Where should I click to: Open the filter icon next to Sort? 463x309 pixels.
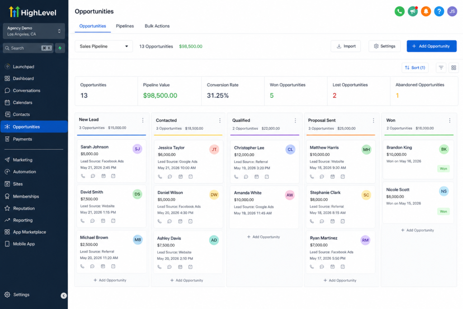pos(441,68)
